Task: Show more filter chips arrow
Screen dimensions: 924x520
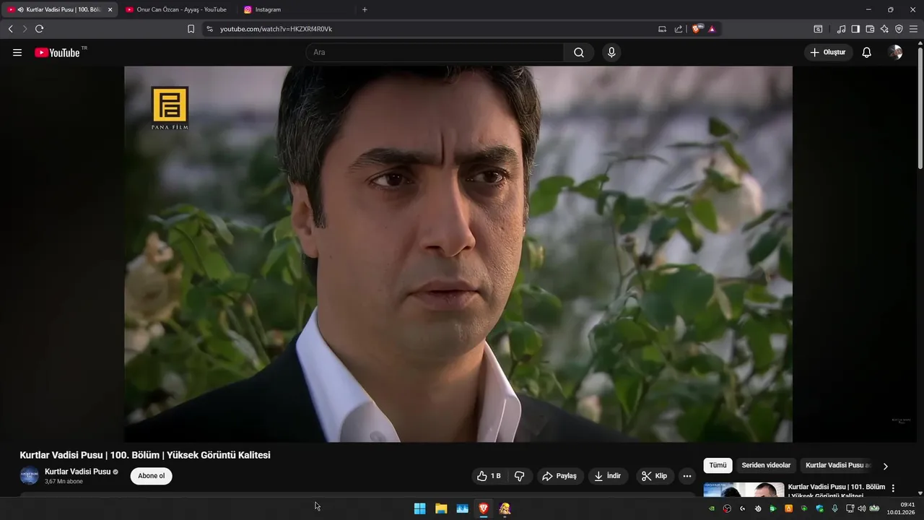Action: 886,467
